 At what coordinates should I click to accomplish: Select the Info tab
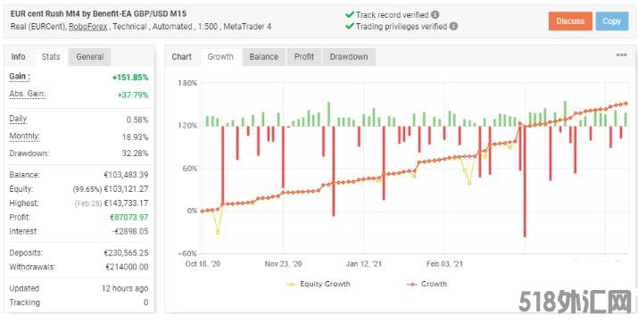[x=19, y=57]
